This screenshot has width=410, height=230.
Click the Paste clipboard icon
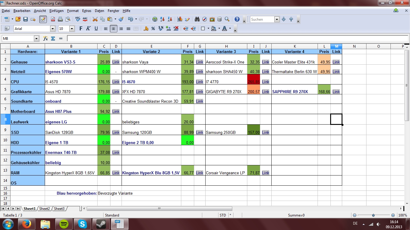[110, 19]
